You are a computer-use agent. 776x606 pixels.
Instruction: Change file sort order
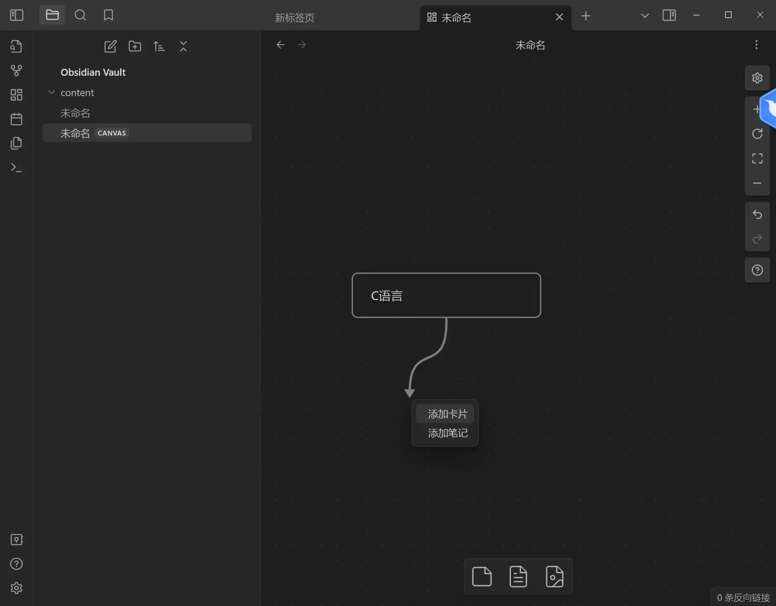tap(159, 46)
